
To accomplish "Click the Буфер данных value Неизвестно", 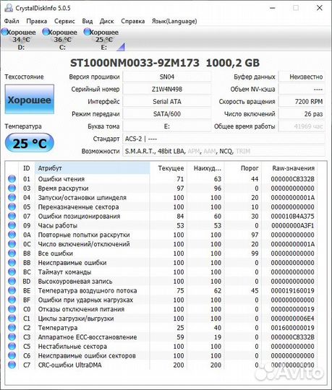I will (302, 77).
